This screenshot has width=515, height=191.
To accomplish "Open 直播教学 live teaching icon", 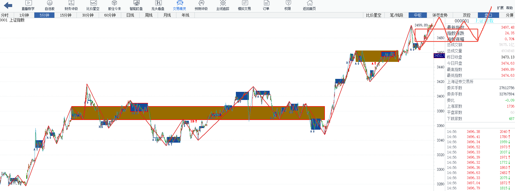I will point(28,3).
